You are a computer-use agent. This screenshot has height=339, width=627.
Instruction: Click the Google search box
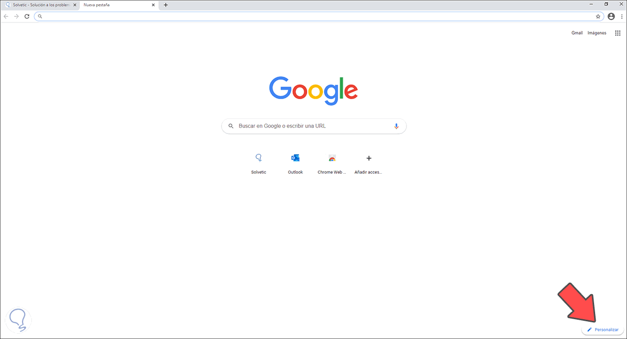314,126
